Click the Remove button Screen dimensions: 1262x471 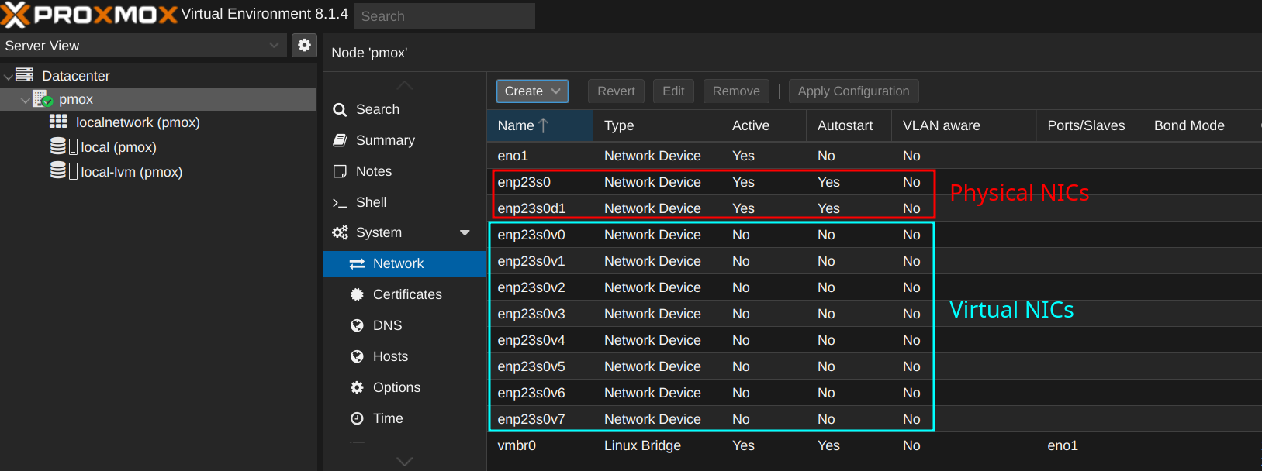[736, 91]
